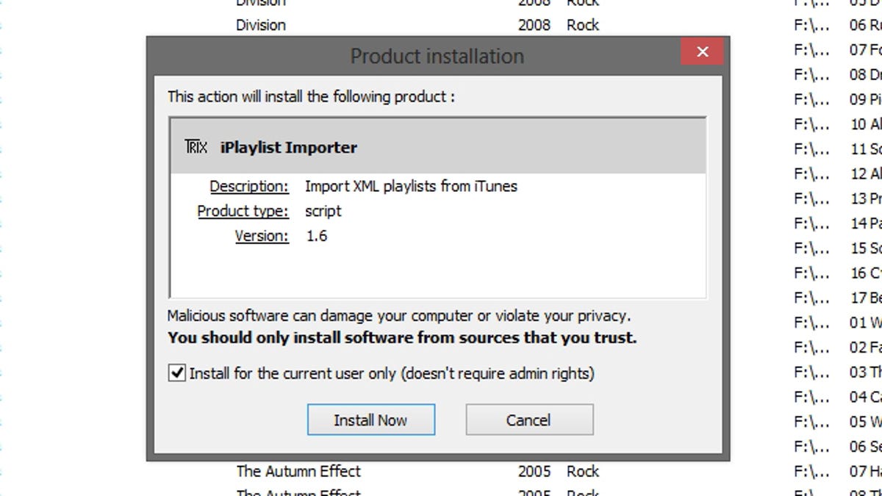Click track path row beginning with 13
This screenshot has width=882, height=496.
tap(838, 198)
